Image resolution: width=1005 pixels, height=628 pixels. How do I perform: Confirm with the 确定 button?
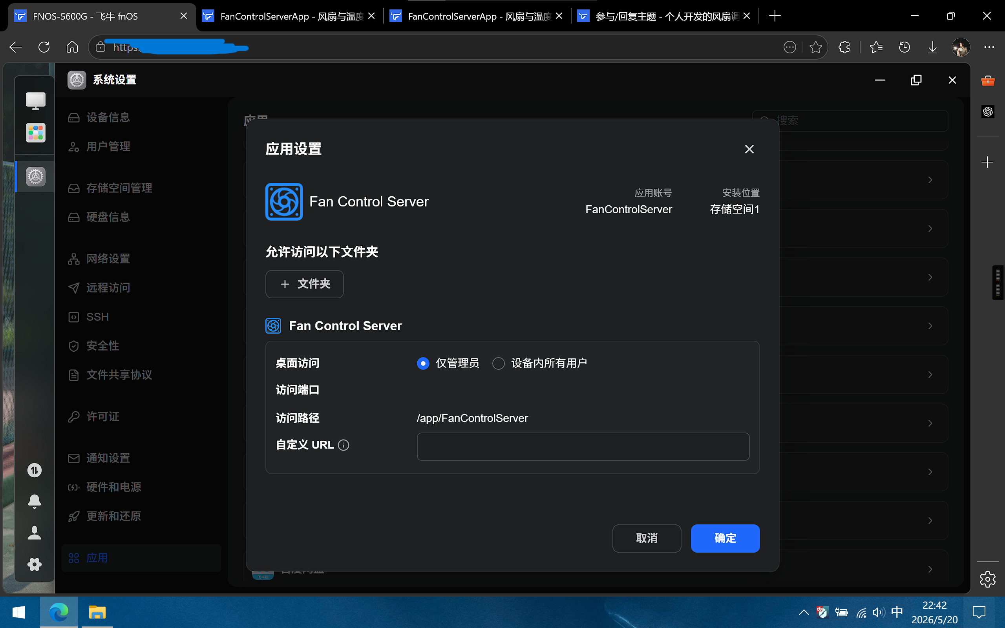pyautogui.click(x=725, y=538)
